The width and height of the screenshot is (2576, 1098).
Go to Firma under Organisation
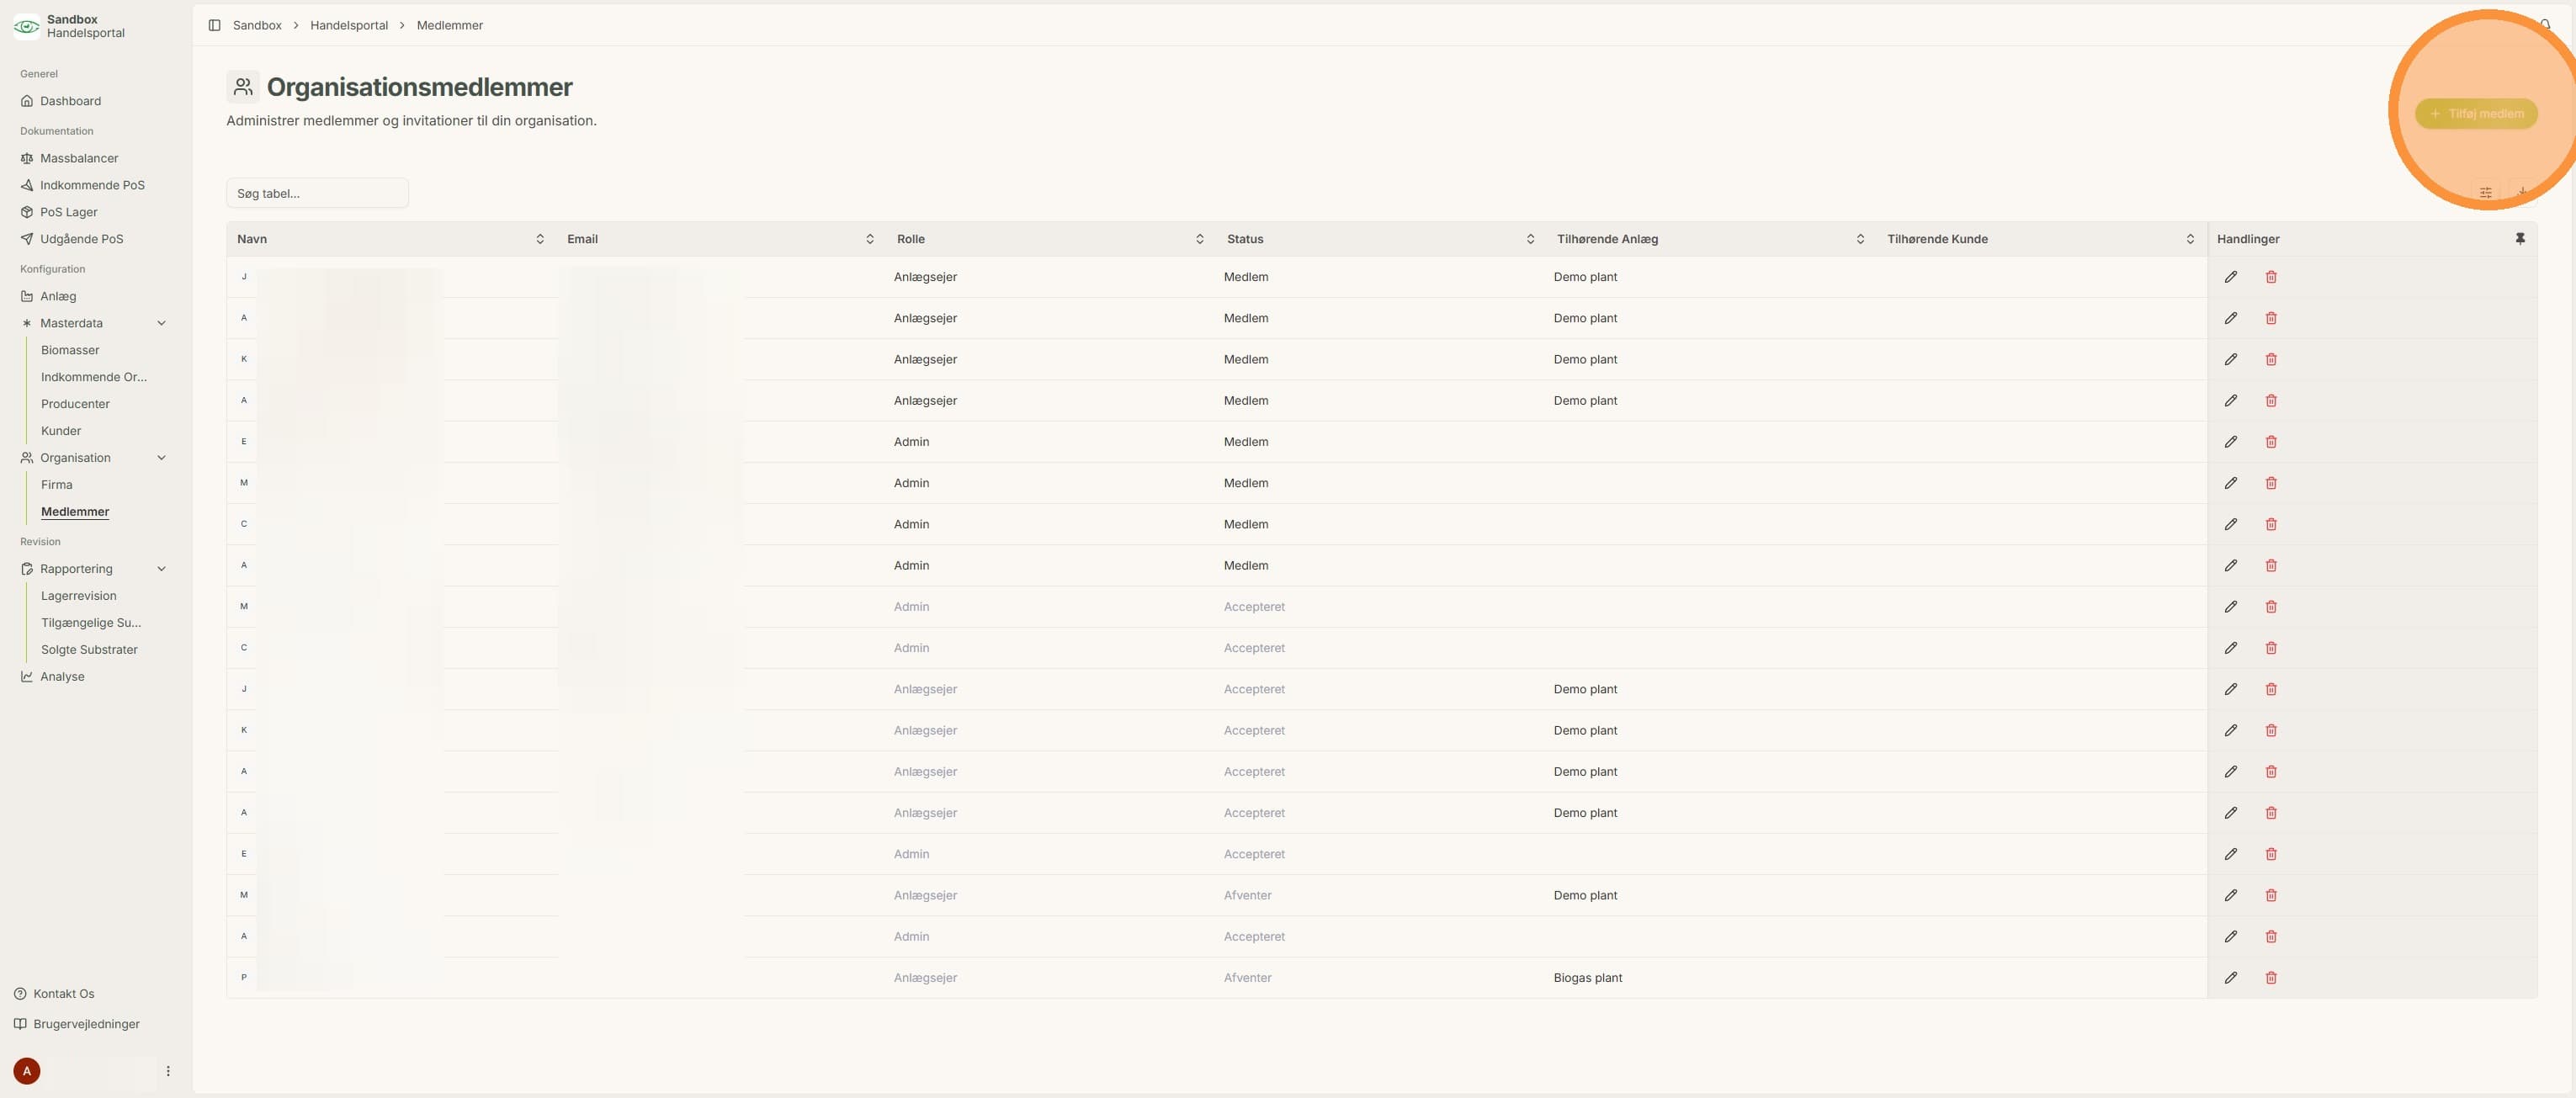coord(57,485)
